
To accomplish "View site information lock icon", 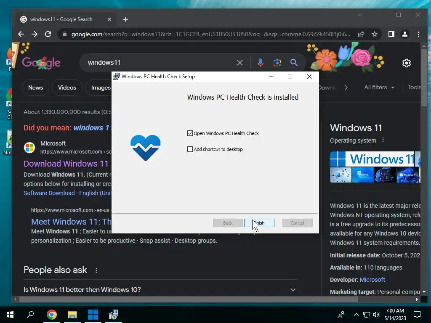I will coord(65,34).
